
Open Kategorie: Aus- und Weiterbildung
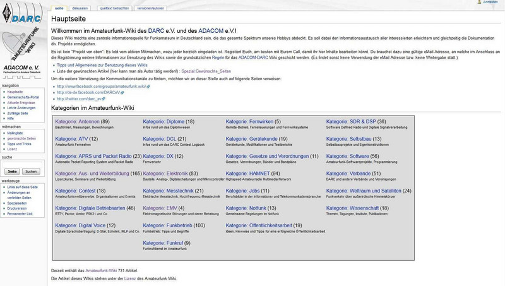pyautogui.click(x=92, y=174)
